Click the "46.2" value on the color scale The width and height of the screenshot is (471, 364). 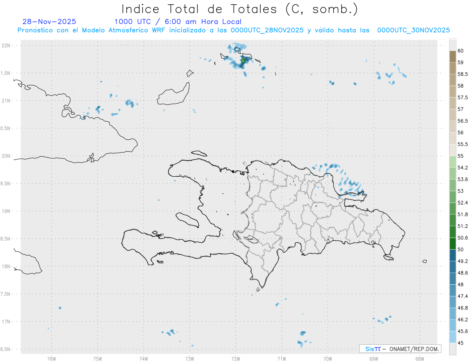coord(463,320)
